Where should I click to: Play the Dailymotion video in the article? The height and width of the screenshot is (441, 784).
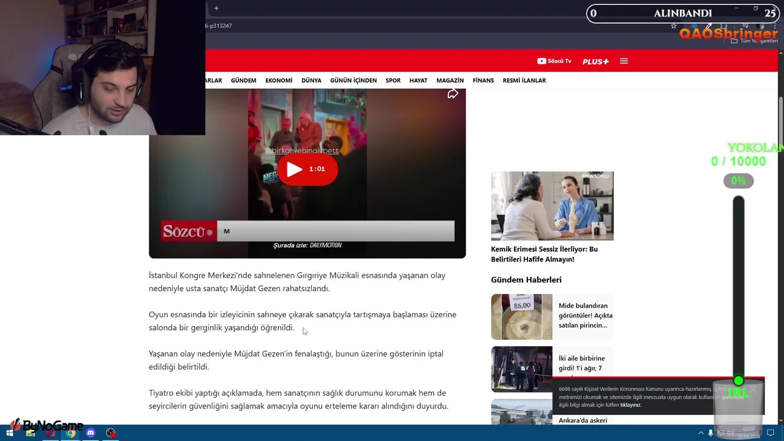pyautogui.click(x=307, y=169)
